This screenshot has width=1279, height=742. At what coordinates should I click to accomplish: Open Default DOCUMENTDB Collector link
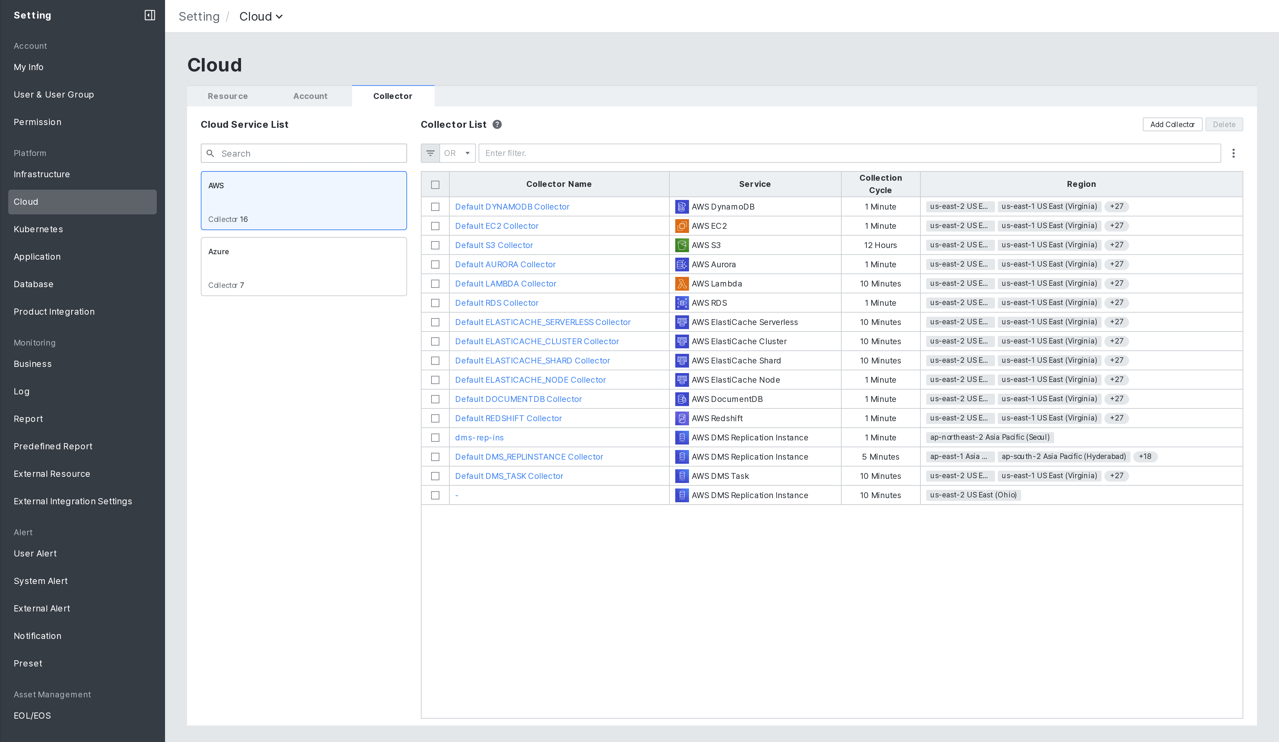[518, 399]
